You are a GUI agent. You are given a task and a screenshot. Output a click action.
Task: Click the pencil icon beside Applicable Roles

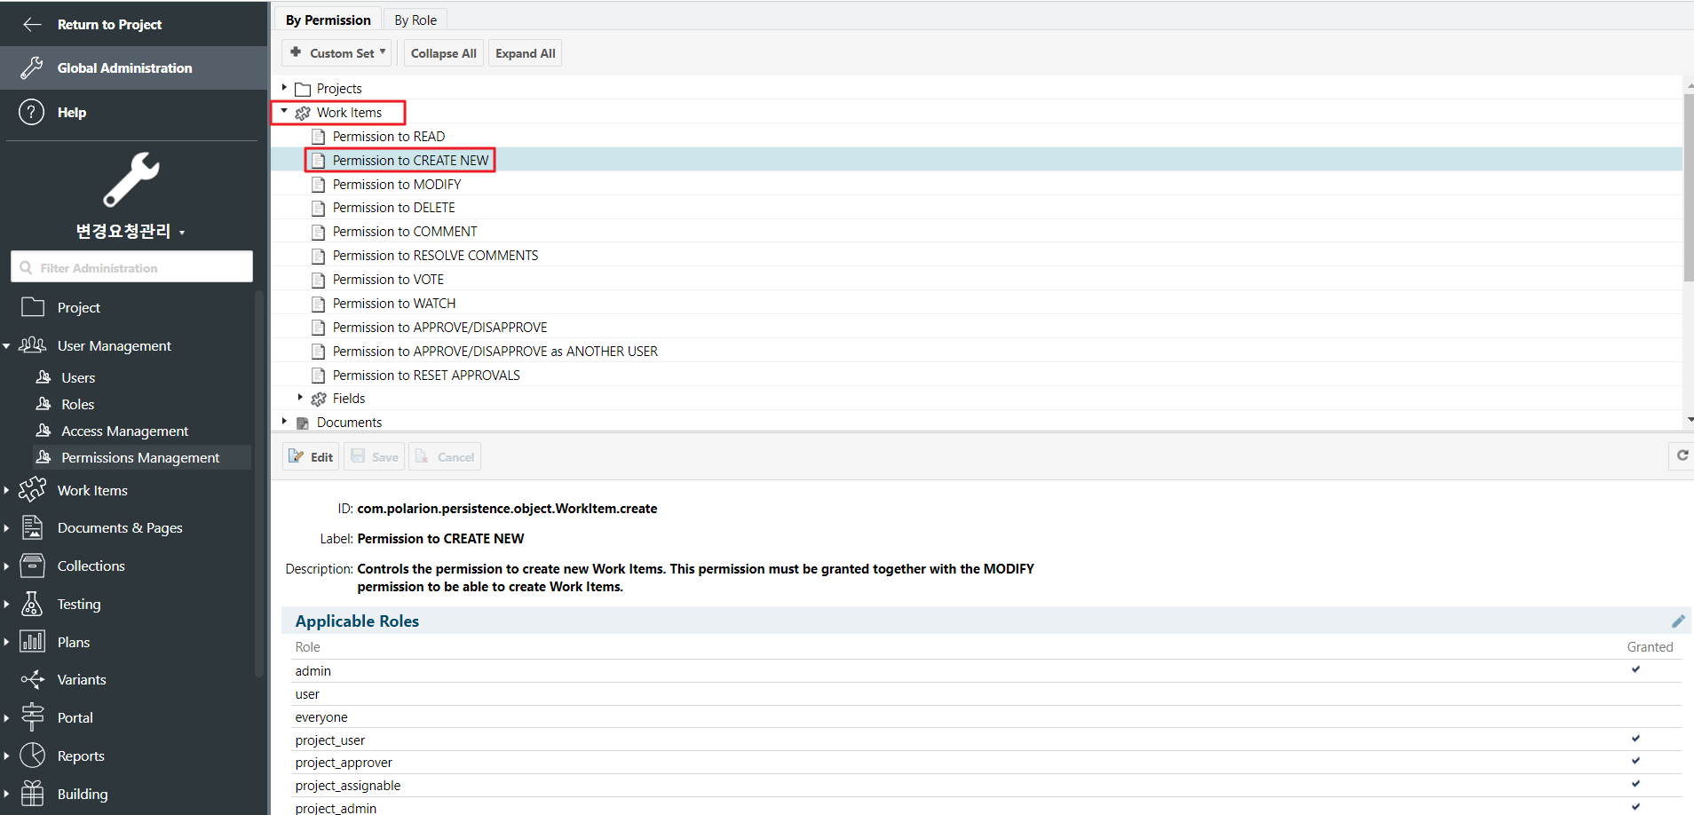[1677, 621]
